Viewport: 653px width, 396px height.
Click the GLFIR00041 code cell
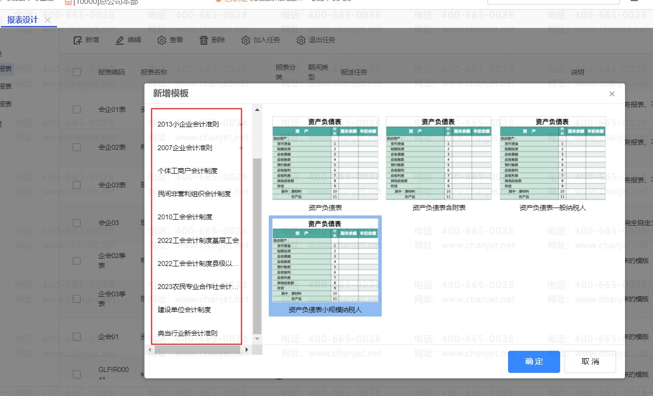coord(114,374)
